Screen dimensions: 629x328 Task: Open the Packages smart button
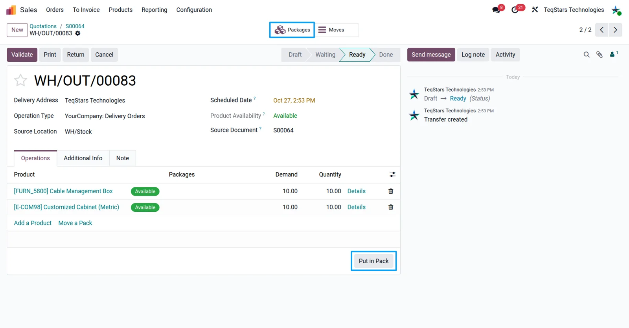tap(292, 30)
